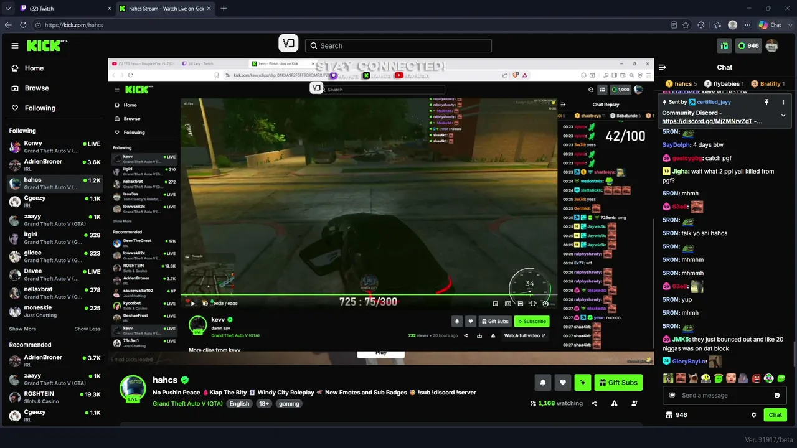
Task: Open browser tab list dropdown
Action: pyautogui.click(x=8, y=8)
